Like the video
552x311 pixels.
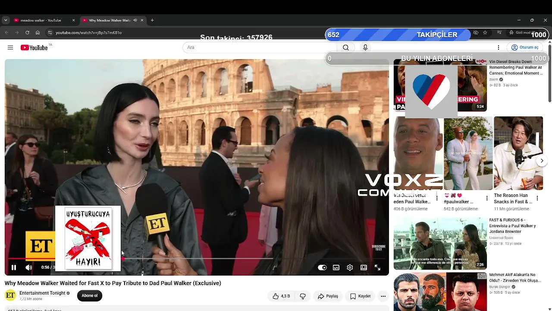pos(281,296)
